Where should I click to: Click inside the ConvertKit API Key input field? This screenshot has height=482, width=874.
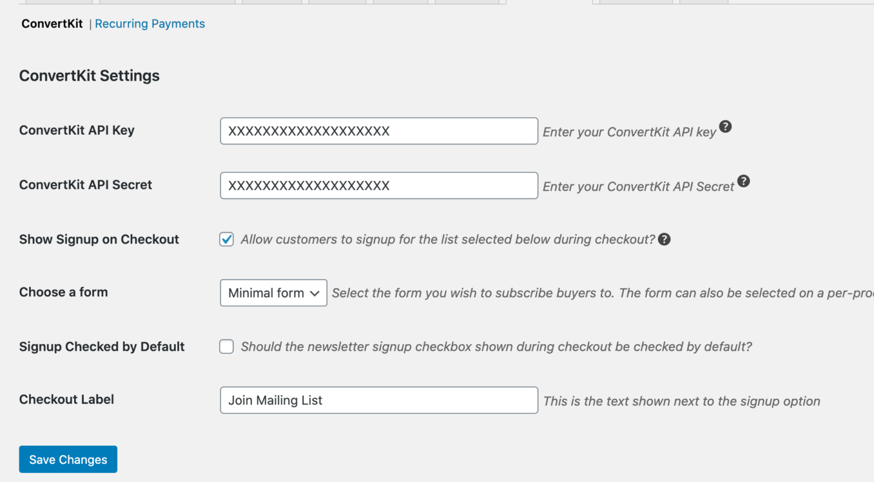pos(379,131)
